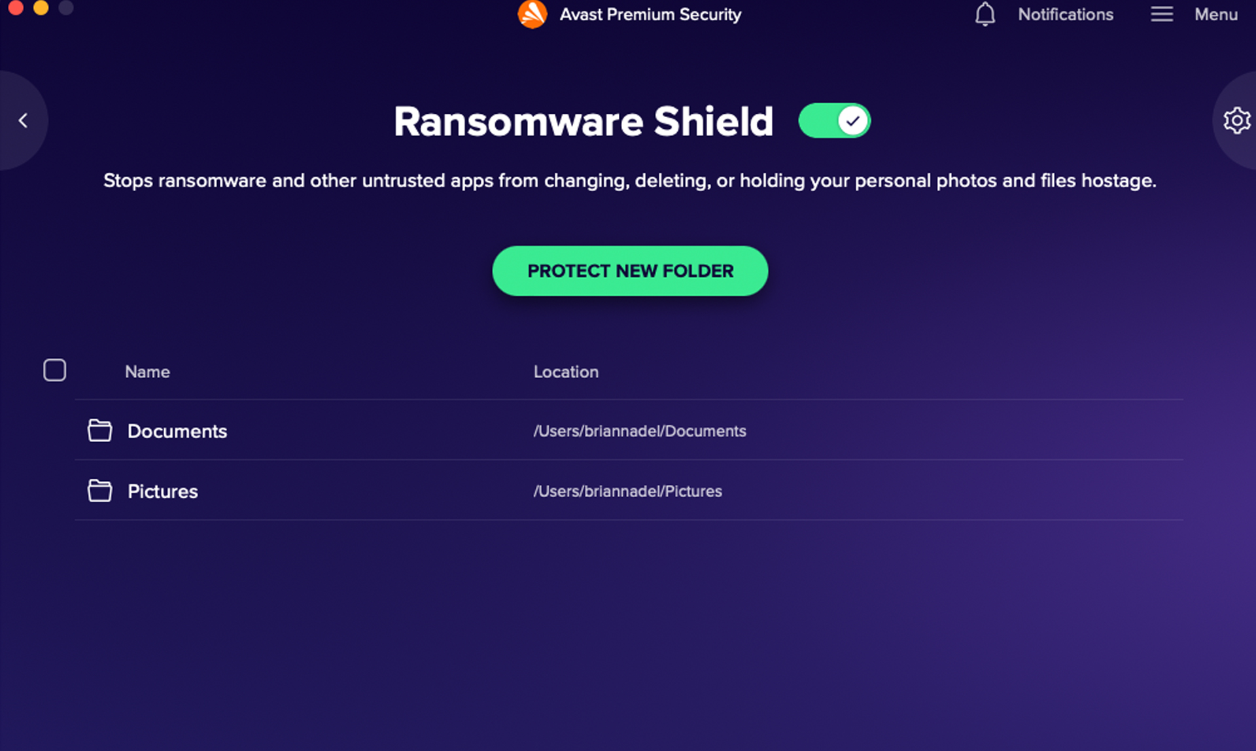Open settings using the gear icon
Viewport: 1256px width, 751px height.
(x=1236, y=120)
